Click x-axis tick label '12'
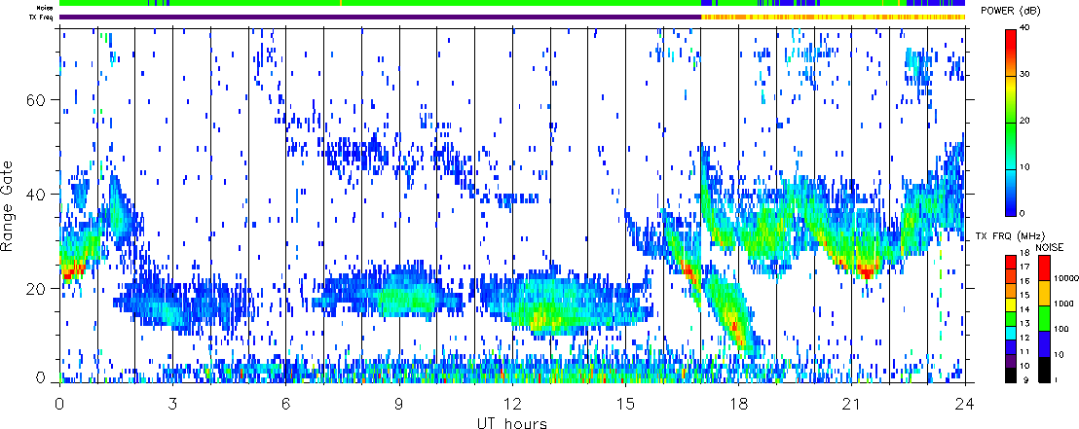Screen dimensions: 1079x429 tap(512, 403)
